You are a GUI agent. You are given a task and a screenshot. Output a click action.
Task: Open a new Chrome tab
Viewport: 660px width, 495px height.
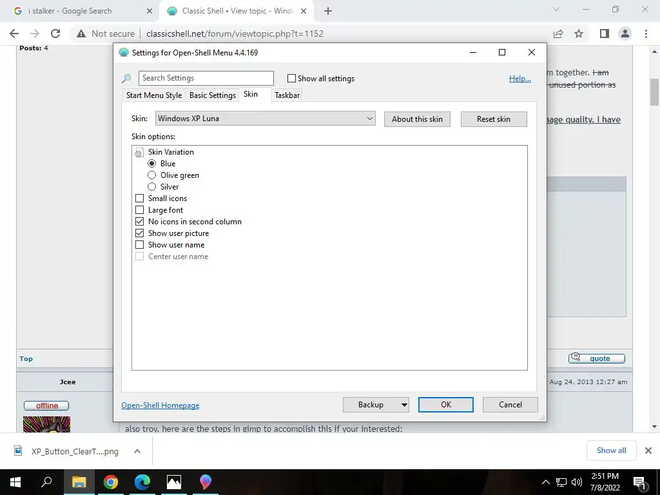point(328,11)
